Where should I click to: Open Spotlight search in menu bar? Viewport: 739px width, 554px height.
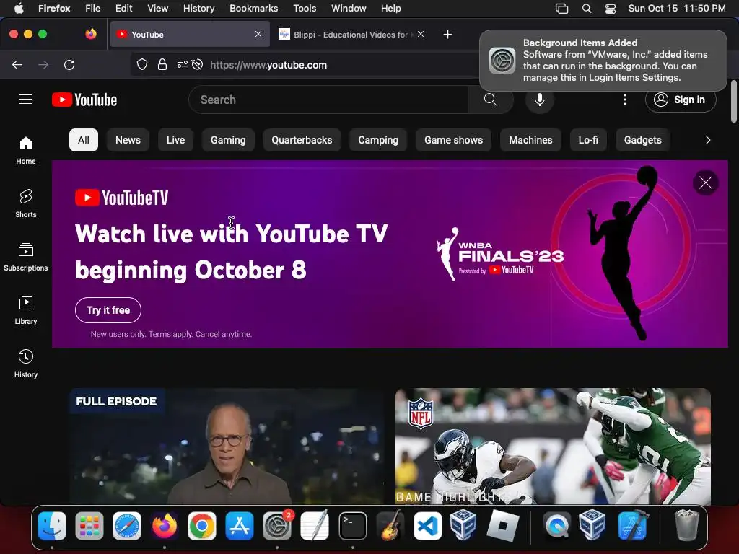(x=587, y=9)
